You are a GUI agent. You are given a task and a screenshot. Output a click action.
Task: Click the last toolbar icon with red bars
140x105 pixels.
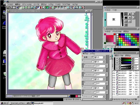pos(83,8)
